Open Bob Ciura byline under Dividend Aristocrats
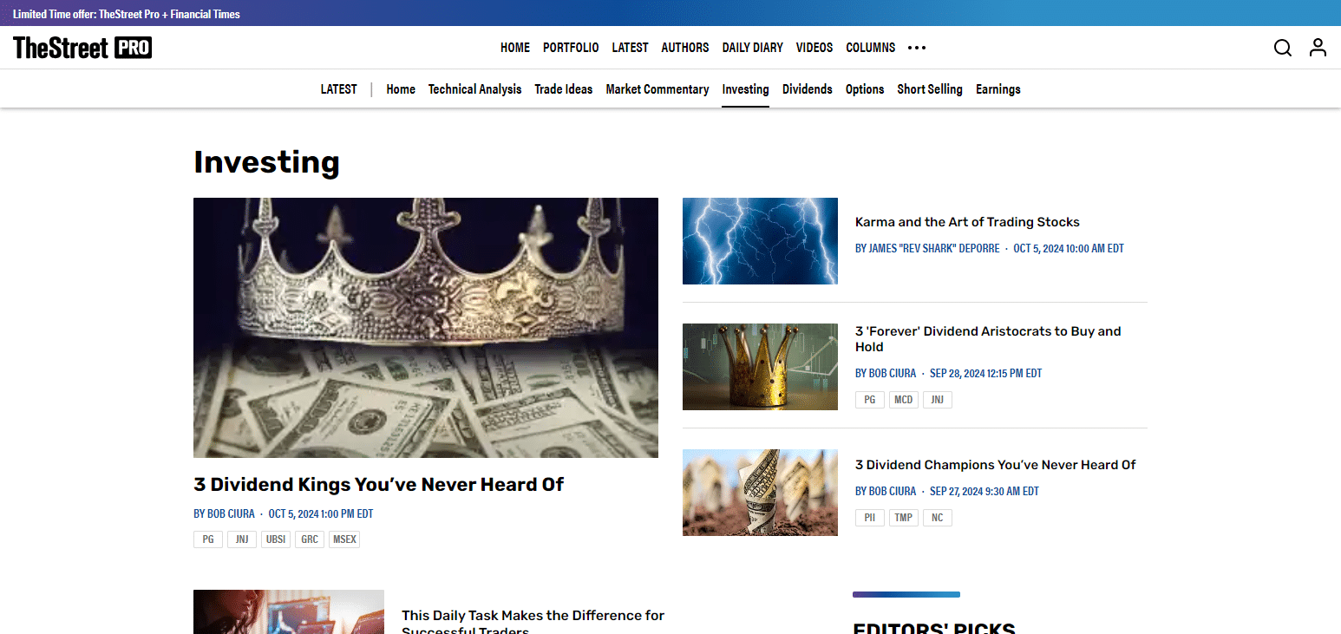 pyautogui.click(x=886, y=373)
